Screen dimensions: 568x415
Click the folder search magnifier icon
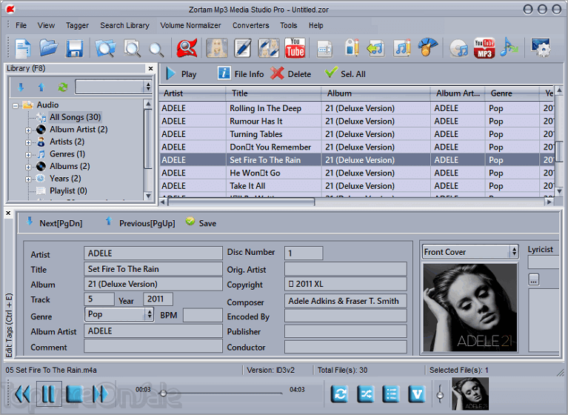[105, 48]
